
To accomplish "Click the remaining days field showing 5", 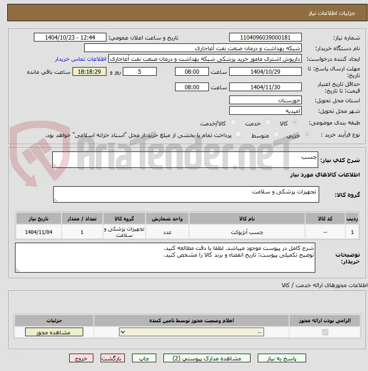I will (x=140, y=72).
